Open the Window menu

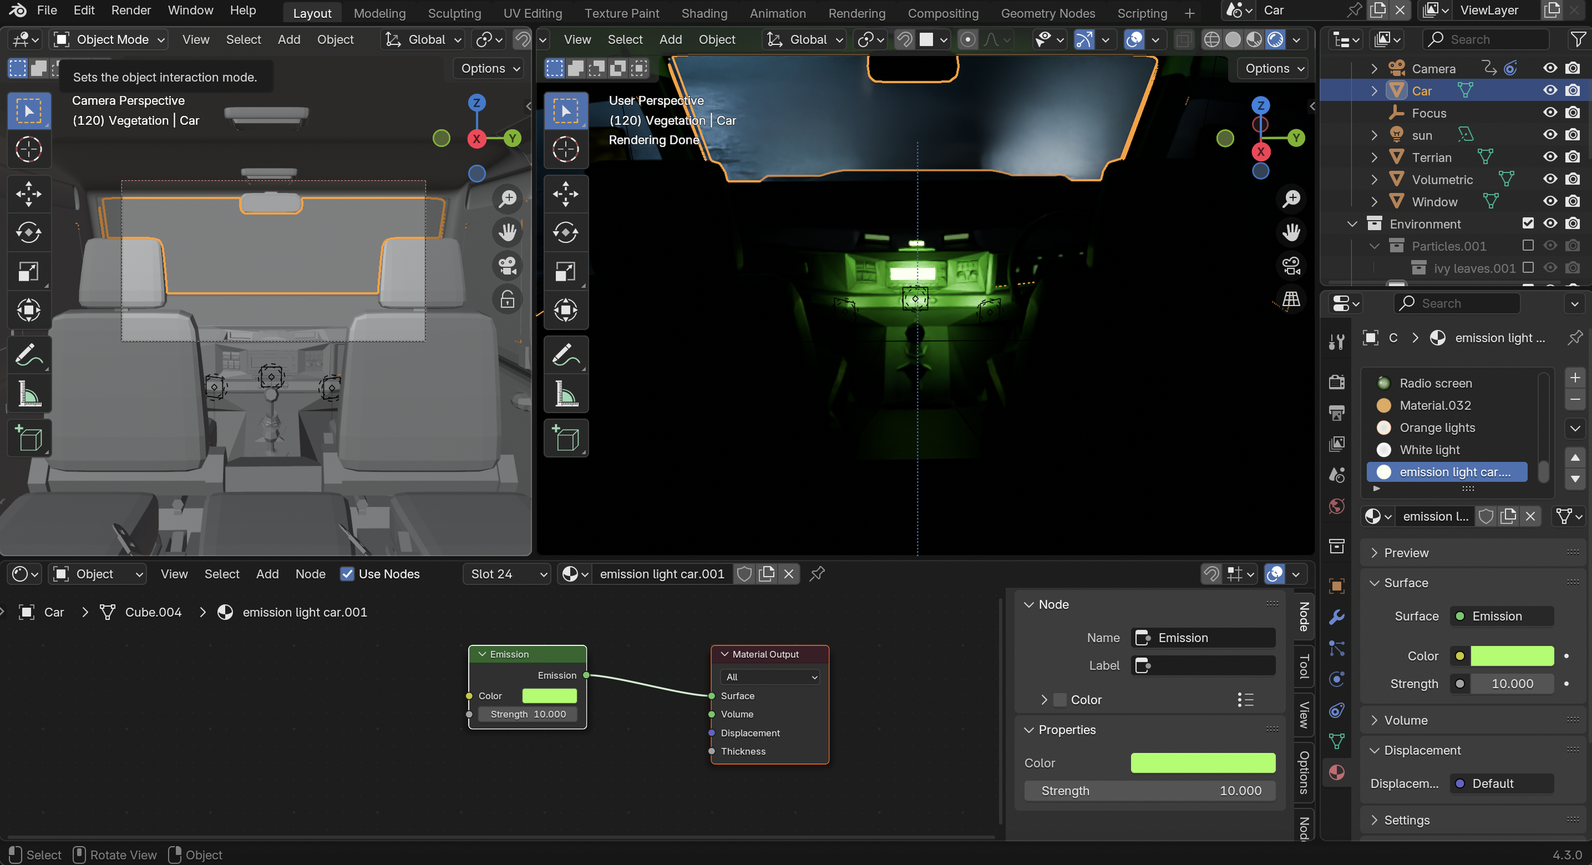point(190,10)
